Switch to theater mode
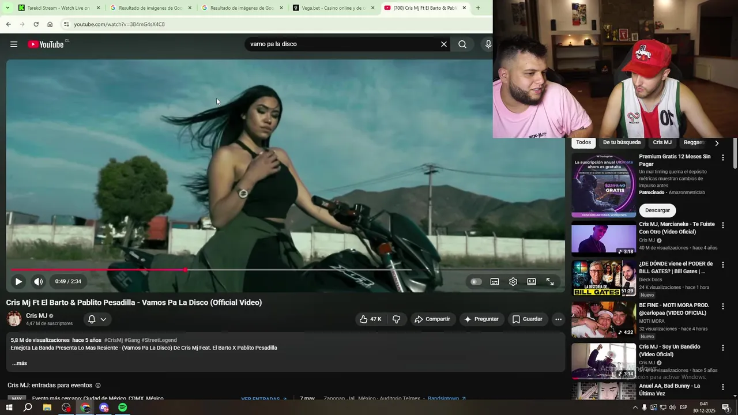This screenshot has height=415, width=738. 532,282
